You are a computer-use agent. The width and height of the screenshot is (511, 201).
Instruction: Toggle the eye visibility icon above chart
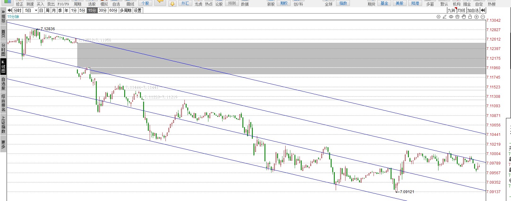click(451, 17)
